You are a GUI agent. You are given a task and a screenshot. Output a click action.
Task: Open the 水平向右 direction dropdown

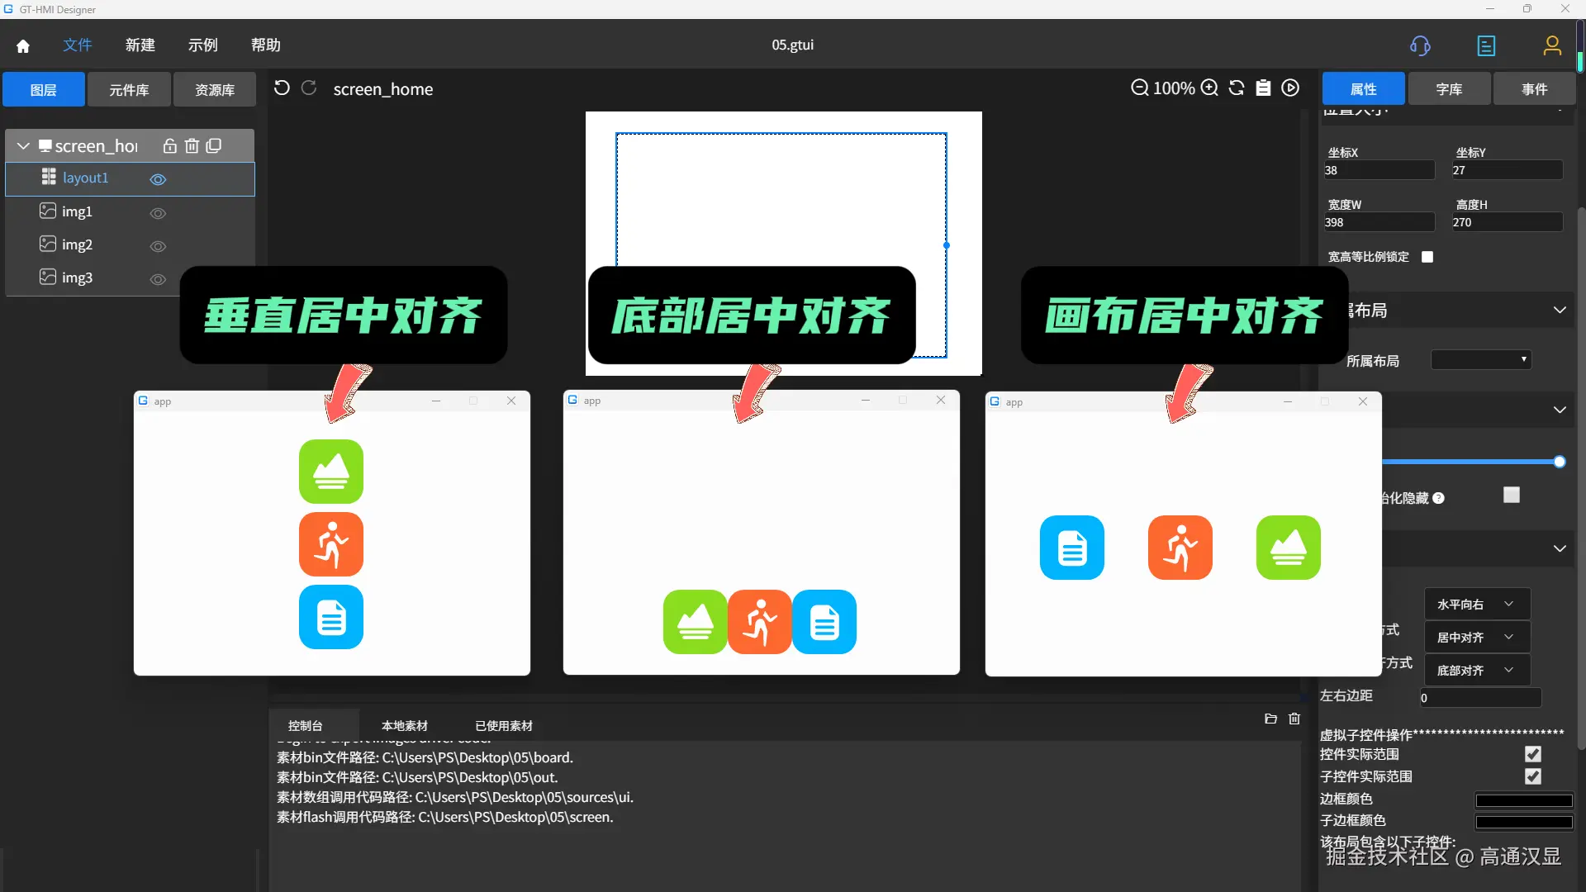coord(1476,605)
